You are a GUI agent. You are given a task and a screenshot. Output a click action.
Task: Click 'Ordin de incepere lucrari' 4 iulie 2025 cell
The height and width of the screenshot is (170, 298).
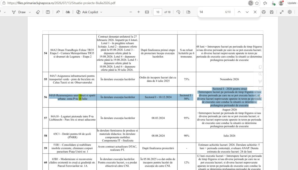[x=158, y=79]
